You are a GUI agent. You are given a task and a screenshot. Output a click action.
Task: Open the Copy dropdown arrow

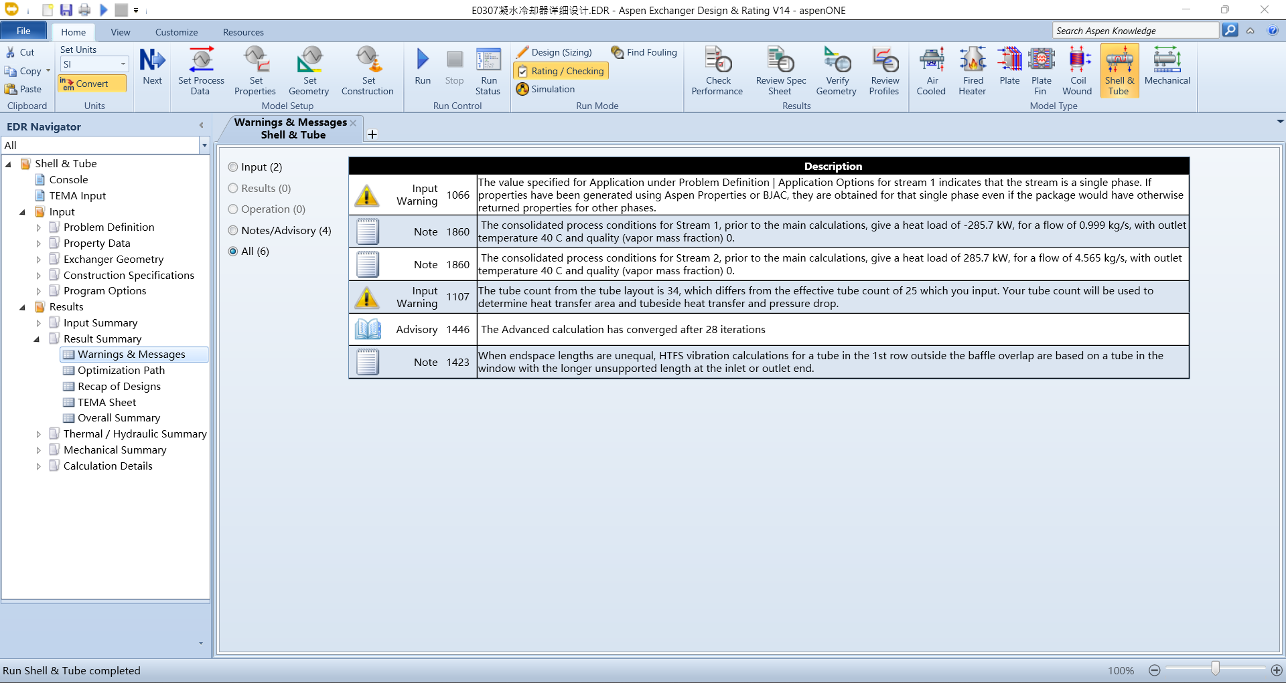coord(48,70)
